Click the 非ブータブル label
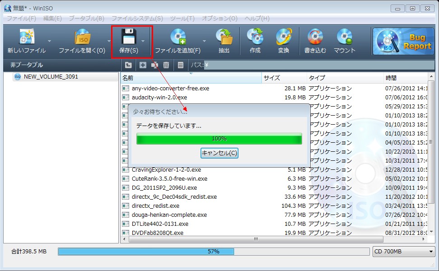This screenshot has height=271, width=439. pos(27,65)
